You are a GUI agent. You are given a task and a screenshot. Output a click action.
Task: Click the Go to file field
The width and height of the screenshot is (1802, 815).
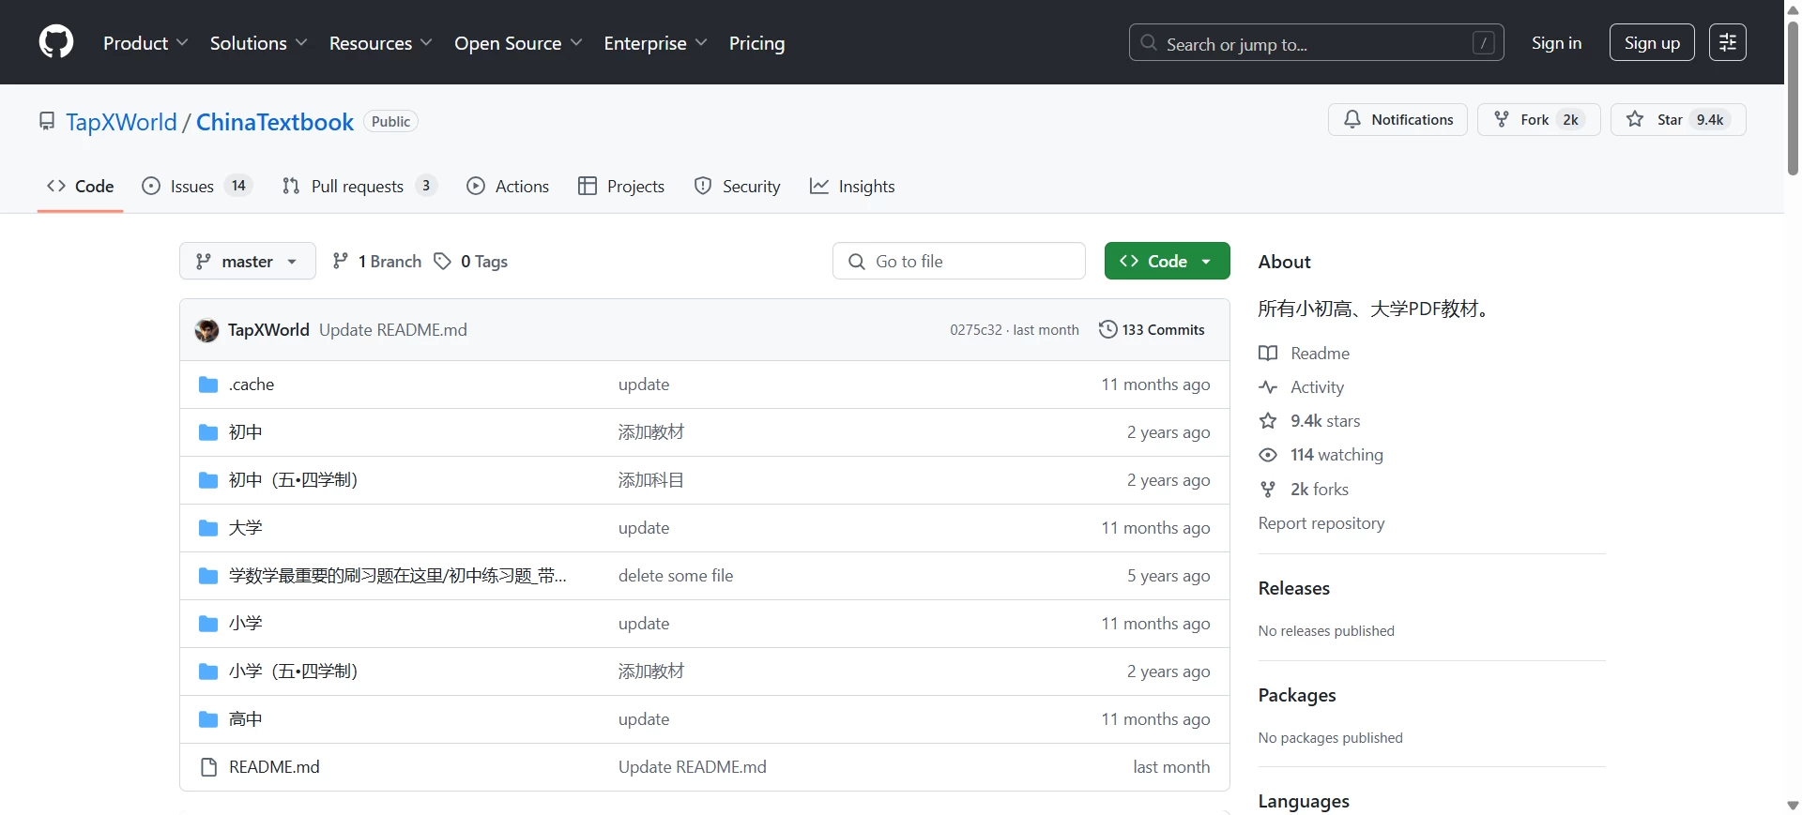[958, 262]
